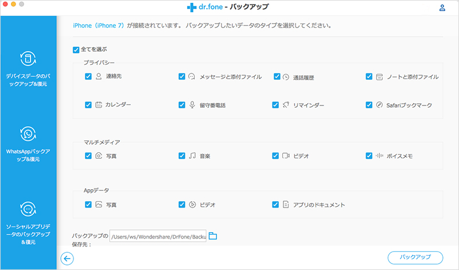This screenshot has height=270, width=459.
Task: Click デバイスデータのバックアップ&復元 sidebar label
Action: tap(28, 80)
